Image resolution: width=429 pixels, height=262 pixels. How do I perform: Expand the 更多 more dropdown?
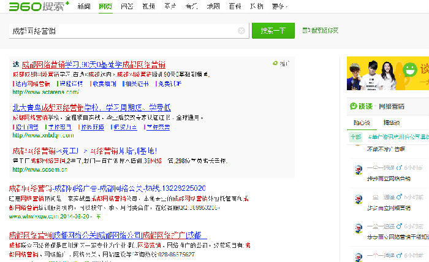279,6
